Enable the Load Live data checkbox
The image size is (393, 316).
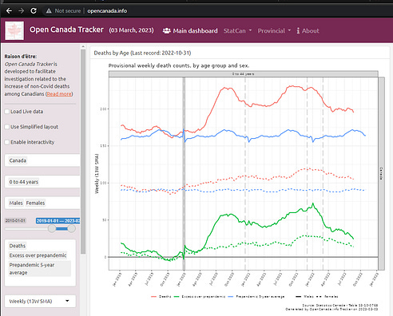coord(7,112)
